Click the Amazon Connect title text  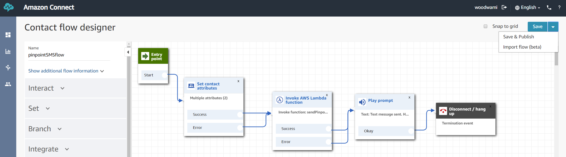tap(49, 7)
